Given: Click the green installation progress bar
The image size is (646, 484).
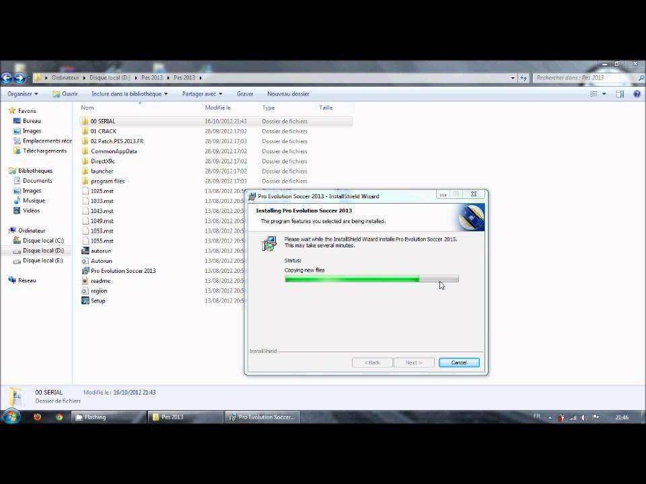Looking at the screenshot, I should pyautogui.click(x=371, y=280).
